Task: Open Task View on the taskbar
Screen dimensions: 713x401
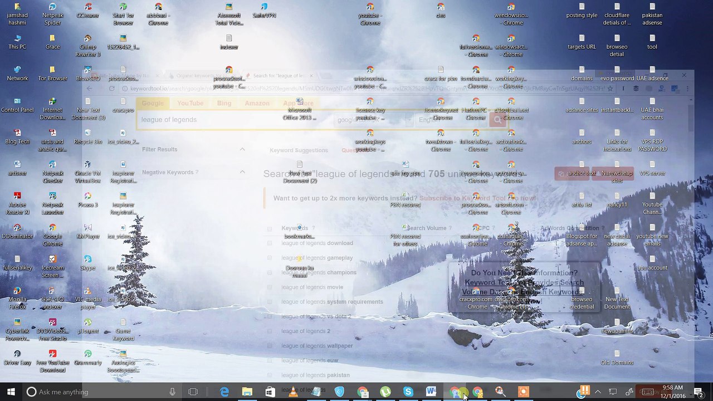Action: pos(193,392)
